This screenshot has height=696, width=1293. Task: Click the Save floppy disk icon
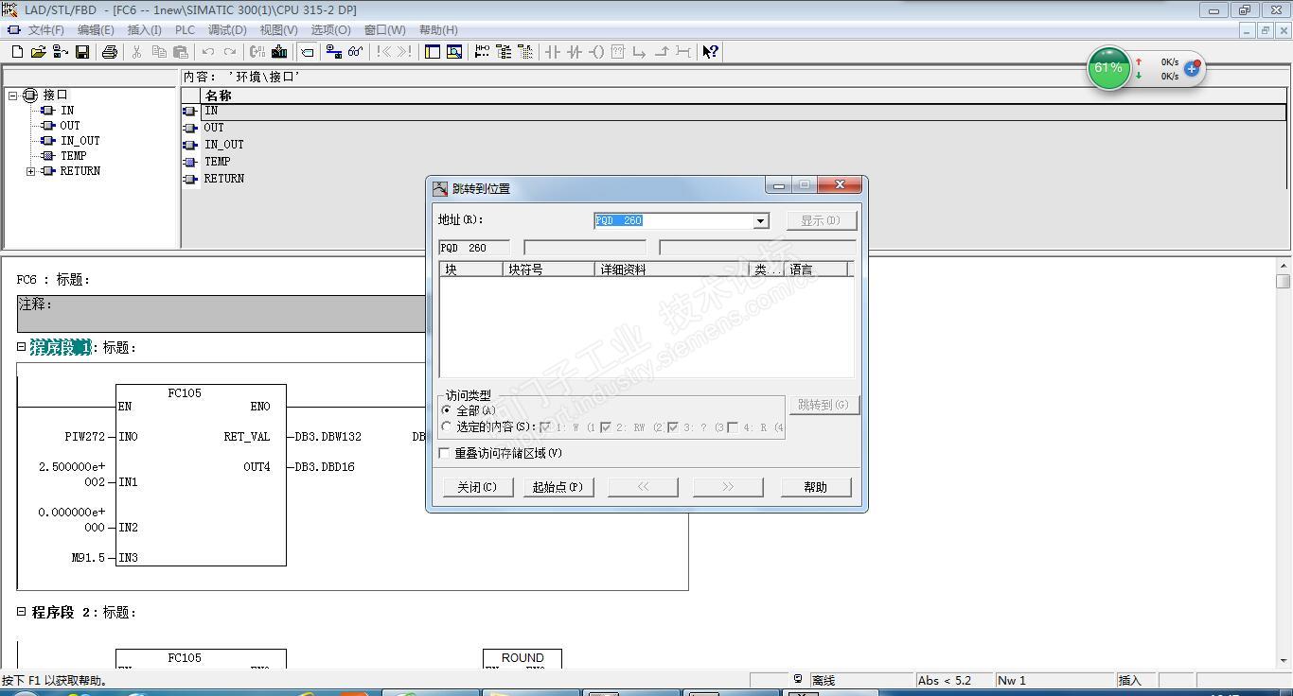tap(82, 52)
